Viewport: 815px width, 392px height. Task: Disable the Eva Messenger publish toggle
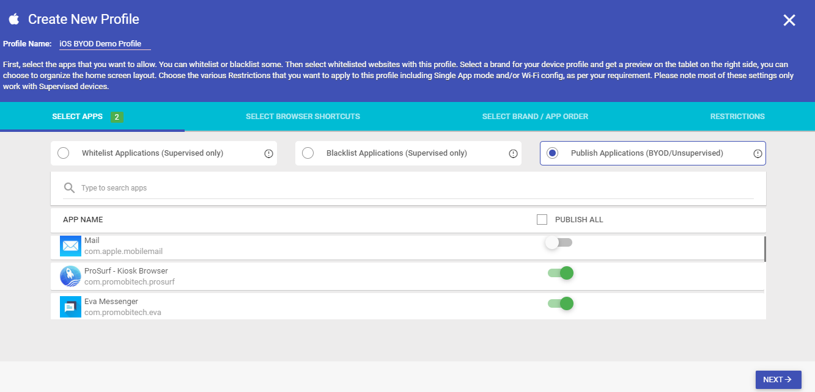click(x=560, y=303)
